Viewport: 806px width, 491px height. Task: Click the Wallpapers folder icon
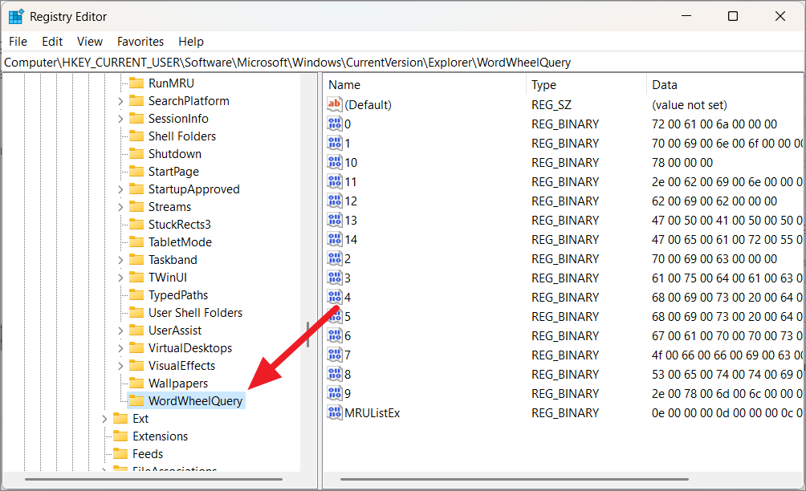click(x=136, y=383)
